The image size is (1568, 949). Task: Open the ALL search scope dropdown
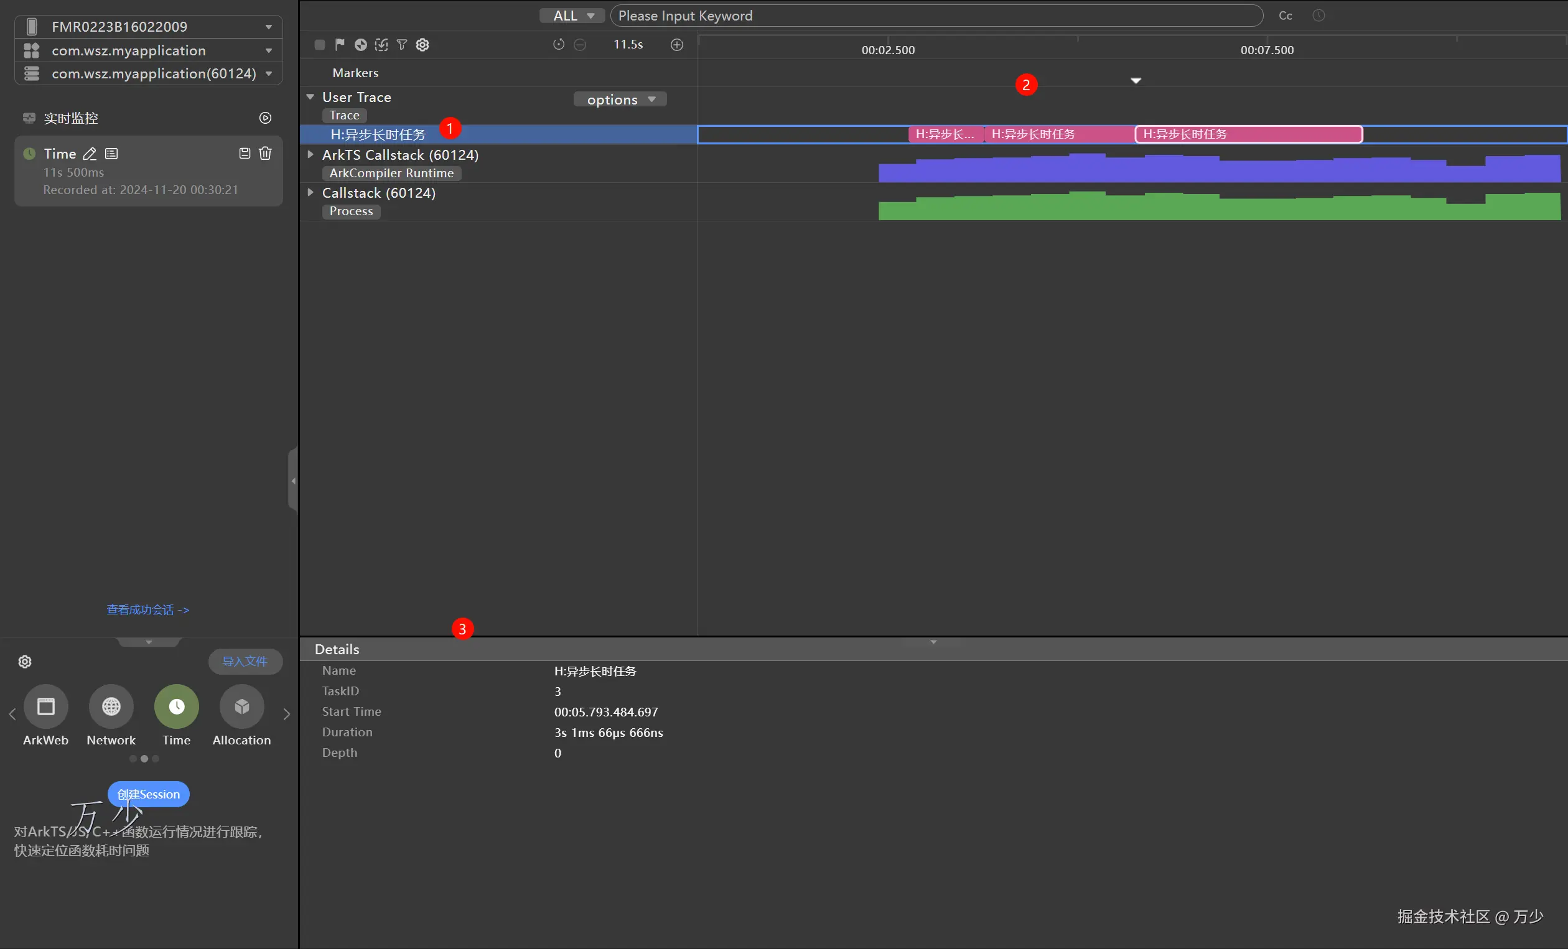pyautogui.click(x=572, y=16)
